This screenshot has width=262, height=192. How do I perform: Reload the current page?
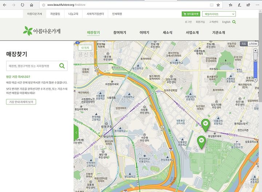tap(23, 5)
